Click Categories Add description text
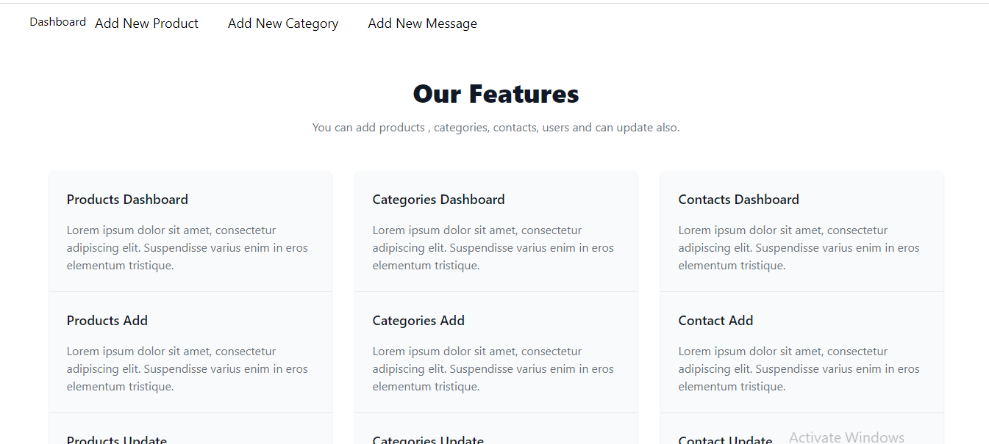Image resolution: width=989 pixels, height=444 pixels. pos(493,369)
